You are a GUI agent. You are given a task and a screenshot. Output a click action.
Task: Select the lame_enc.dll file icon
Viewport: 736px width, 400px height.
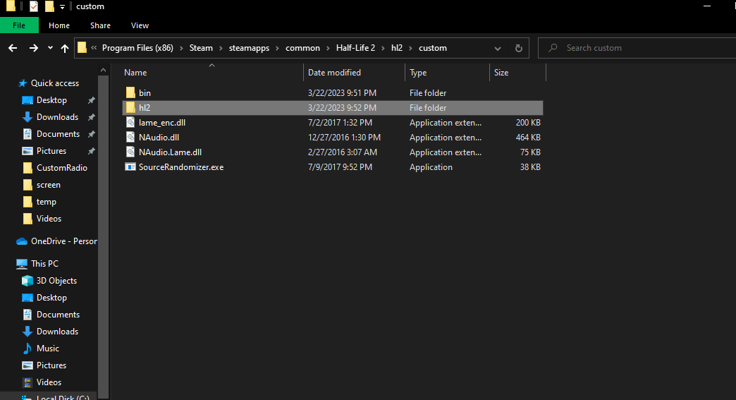[x=130, y=123]
